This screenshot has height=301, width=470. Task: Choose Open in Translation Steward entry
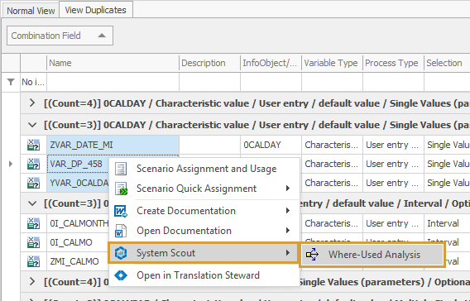click(204, 275)
